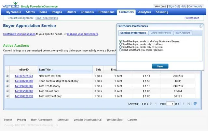
Task: Go to last page of listings
Action: click(x=188, y=104)
